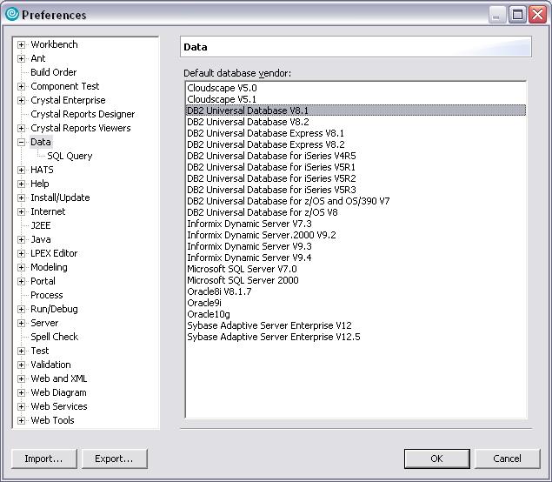The width and height of the screenshot is (552, 482).
Task: Select DB2 Universal Database Express V8.2
Action: click(356, 144)
